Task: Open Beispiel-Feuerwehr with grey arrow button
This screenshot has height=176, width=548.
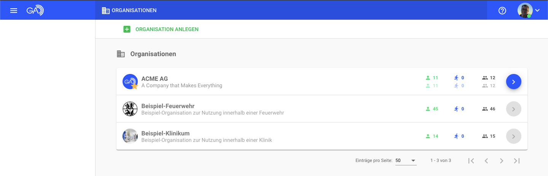Action: tap(513, 109)
